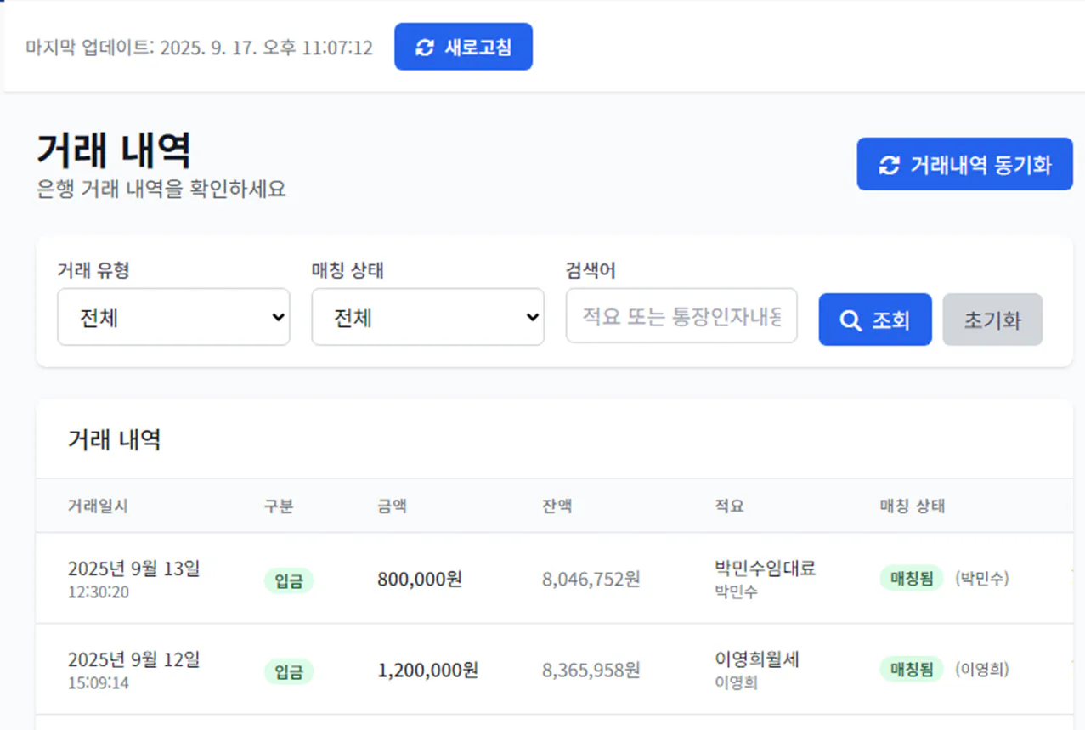This screenshot has width=1085, height=730.
Task: Click the 검색어 search input field
Action: (681, 316)
